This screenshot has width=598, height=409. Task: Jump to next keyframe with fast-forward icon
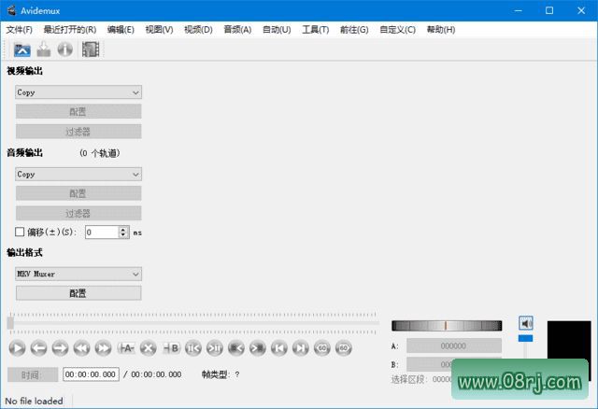coord(103,348)
